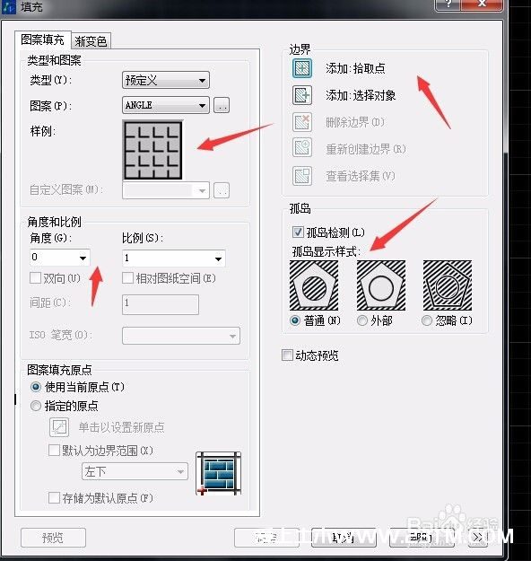Choose specified origin (指定的原点) radio button
This screenshot has height=561, width=531.
click(36, 406)
